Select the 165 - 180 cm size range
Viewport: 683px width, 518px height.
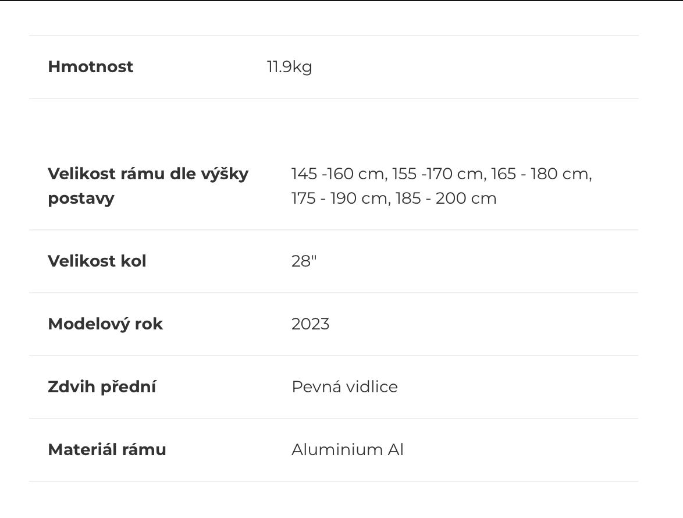[x=540, y=174]
